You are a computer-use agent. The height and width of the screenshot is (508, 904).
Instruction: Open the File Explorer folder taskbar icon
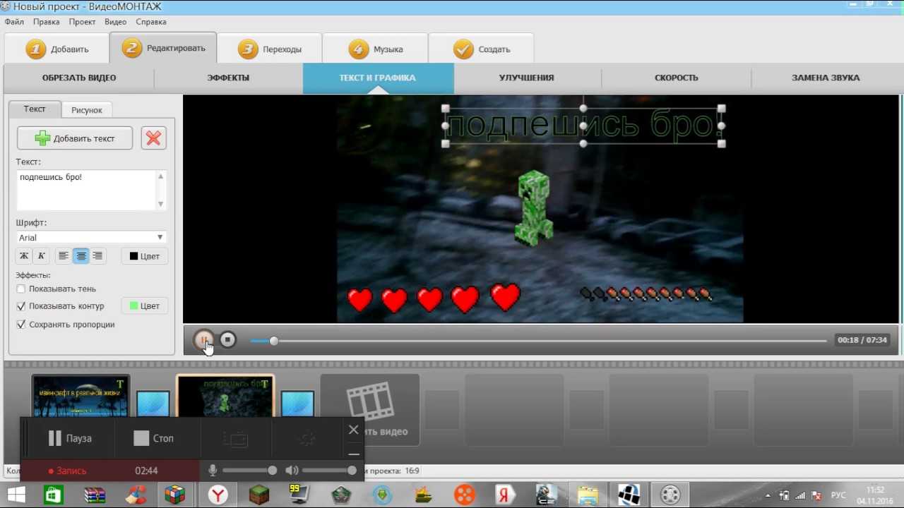(x=588, y=495)
